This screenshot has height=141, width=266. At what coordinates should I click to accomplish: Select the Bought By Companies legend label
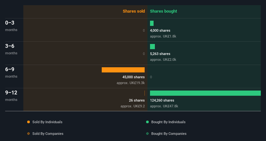coord(169,134)
